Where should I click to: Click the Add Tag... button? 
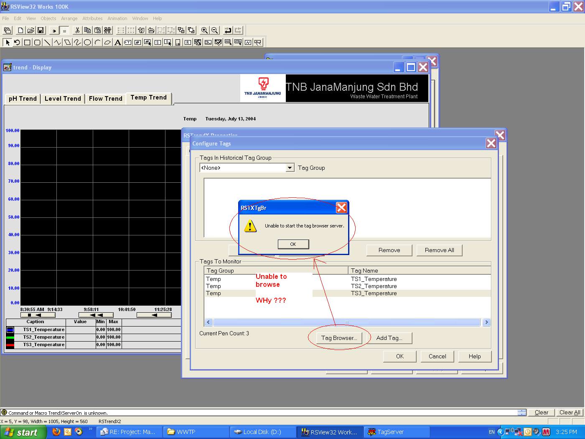tap(389, 338)
